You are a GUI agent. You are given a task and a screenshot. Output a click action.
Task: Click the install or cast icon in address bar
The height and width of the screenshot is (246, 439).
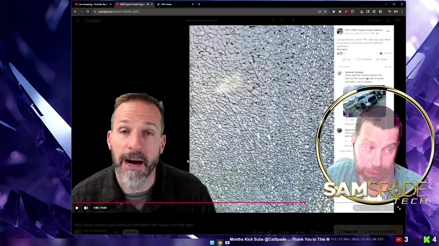(319, 12)
